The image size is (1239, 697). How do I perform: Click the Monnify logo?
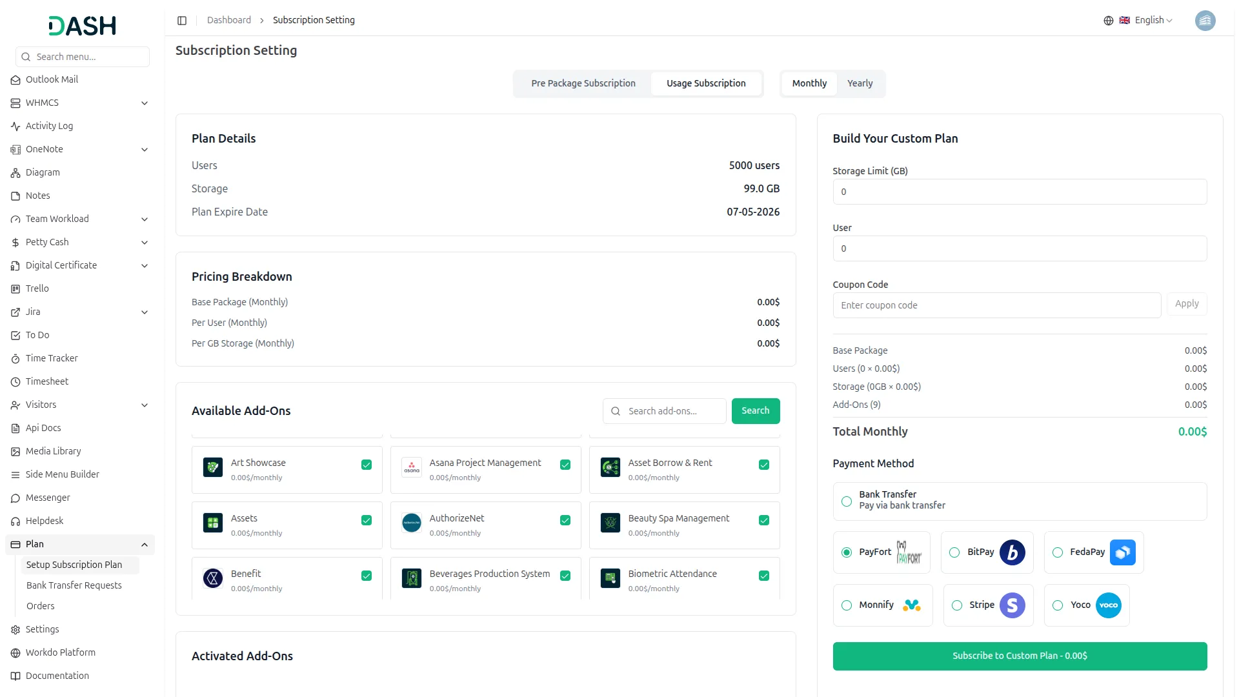912,605
